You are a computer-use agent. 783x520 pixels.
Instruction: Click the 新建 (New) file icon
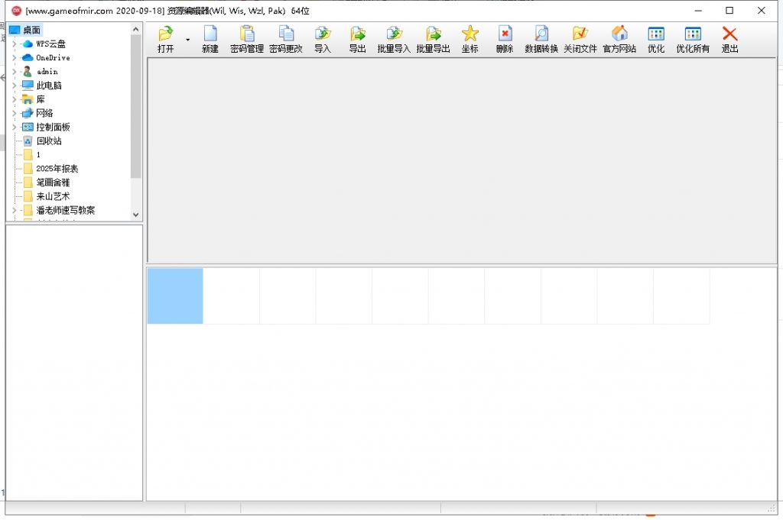click(210, 34)
